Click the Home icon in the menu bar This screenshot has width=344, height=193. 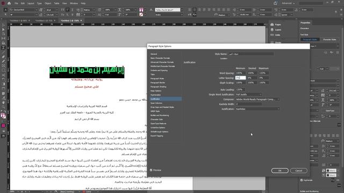9,3
